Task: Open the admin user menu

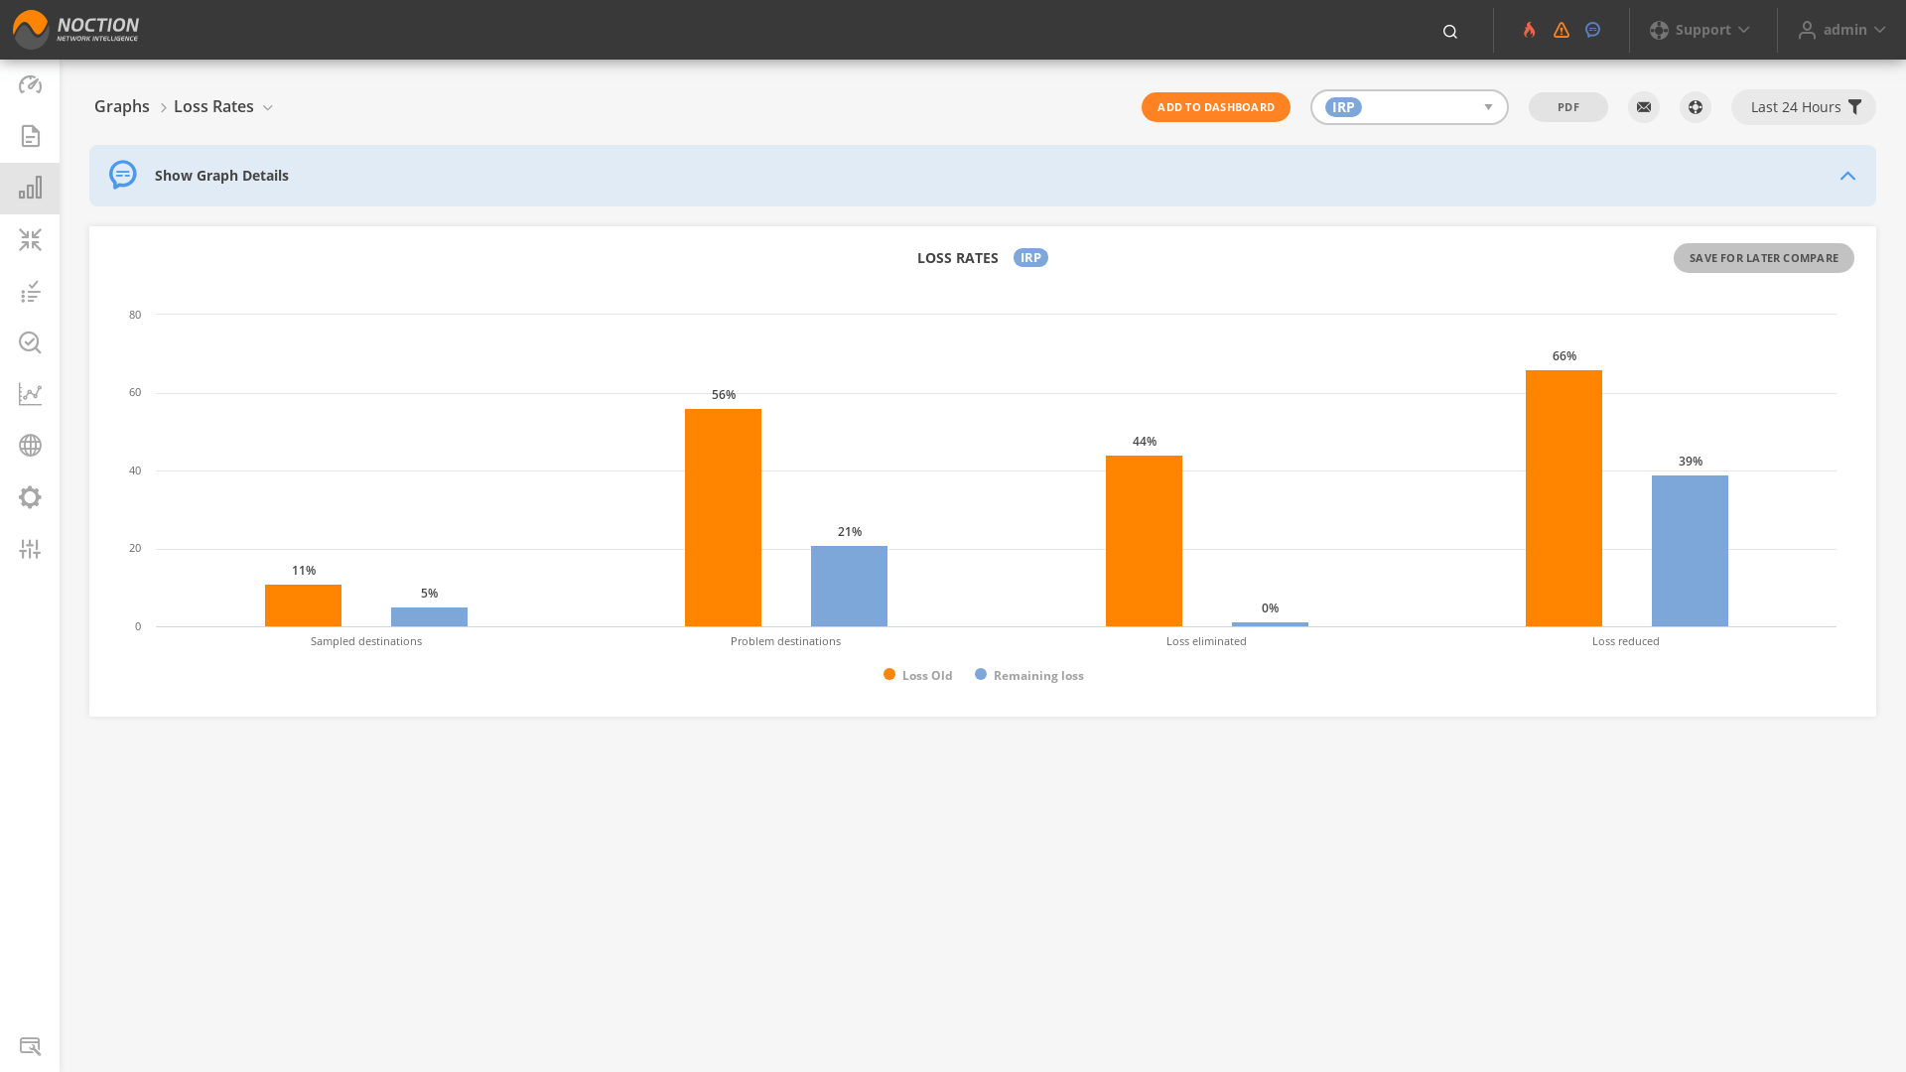Action: click(1842, 30)
